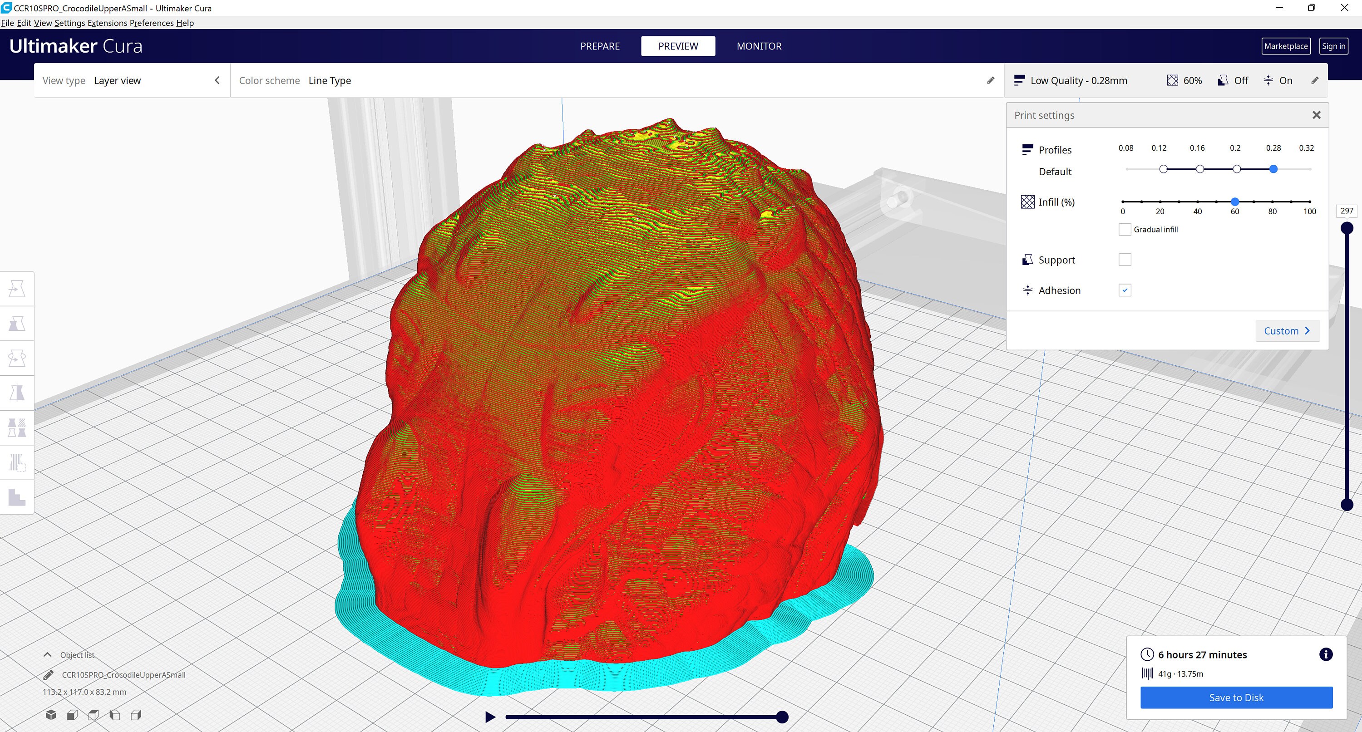Switch to front camera view cube

coord(73,715)
